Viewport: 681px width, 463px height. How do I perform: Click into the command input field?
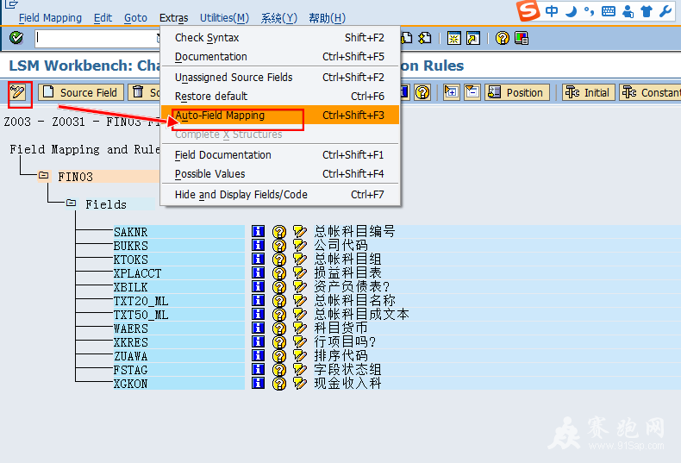(97, 38)
